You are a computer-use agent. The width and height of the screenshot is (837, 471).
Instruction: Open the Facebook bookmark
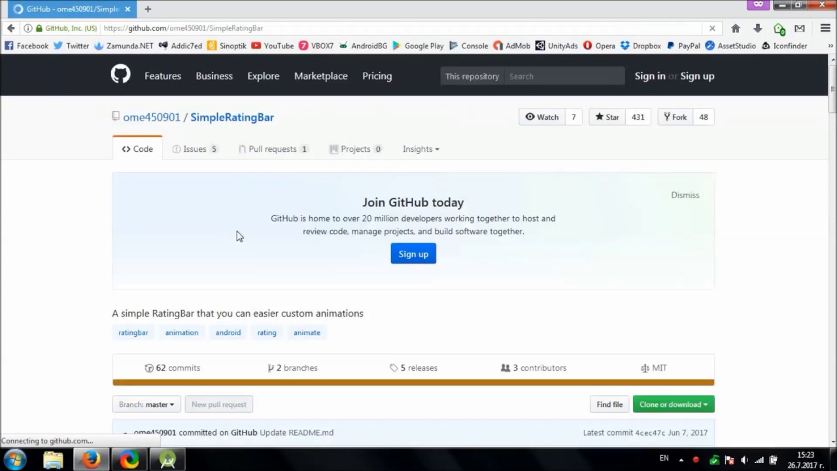[x=26, y=46]
